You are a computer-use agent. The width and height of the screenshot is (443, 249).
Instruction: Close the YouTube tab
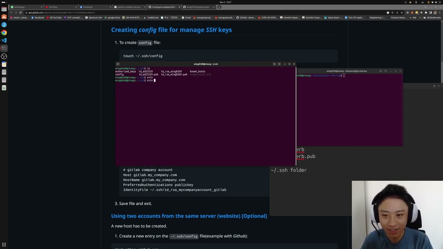pyautogui.click(x=76, y=7)
